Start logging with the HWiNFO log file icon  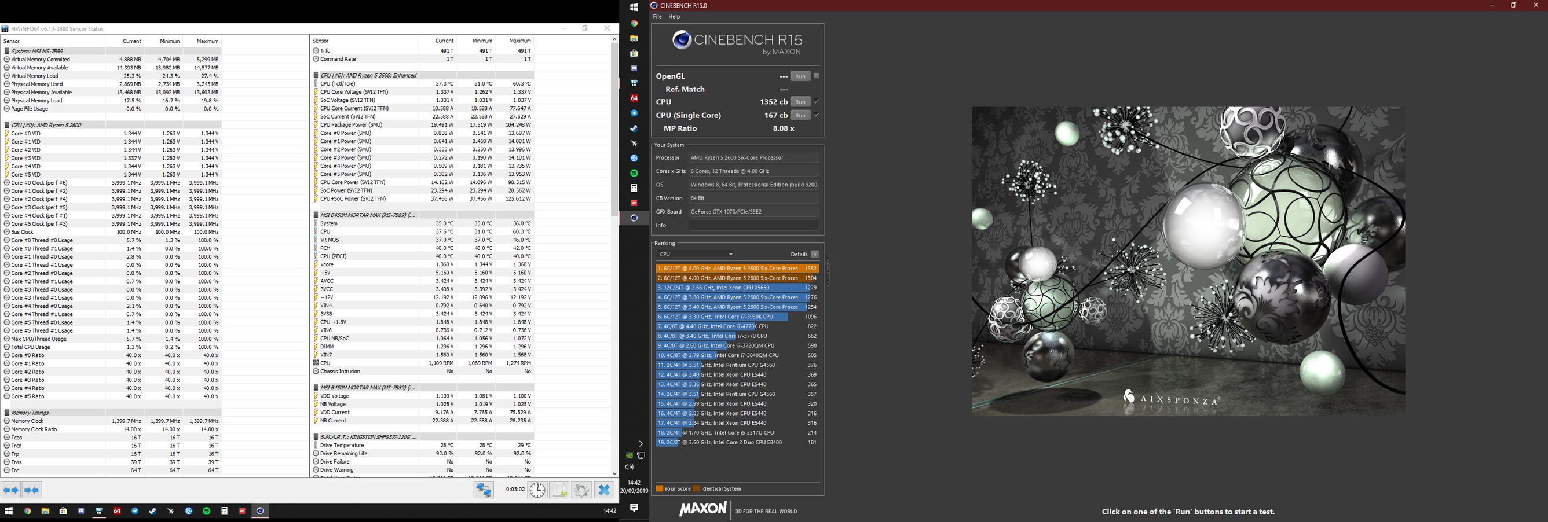(559, 490)
